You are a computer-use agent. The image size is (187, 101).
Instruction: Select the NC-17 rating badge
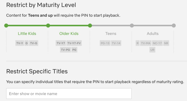(157, 43)
